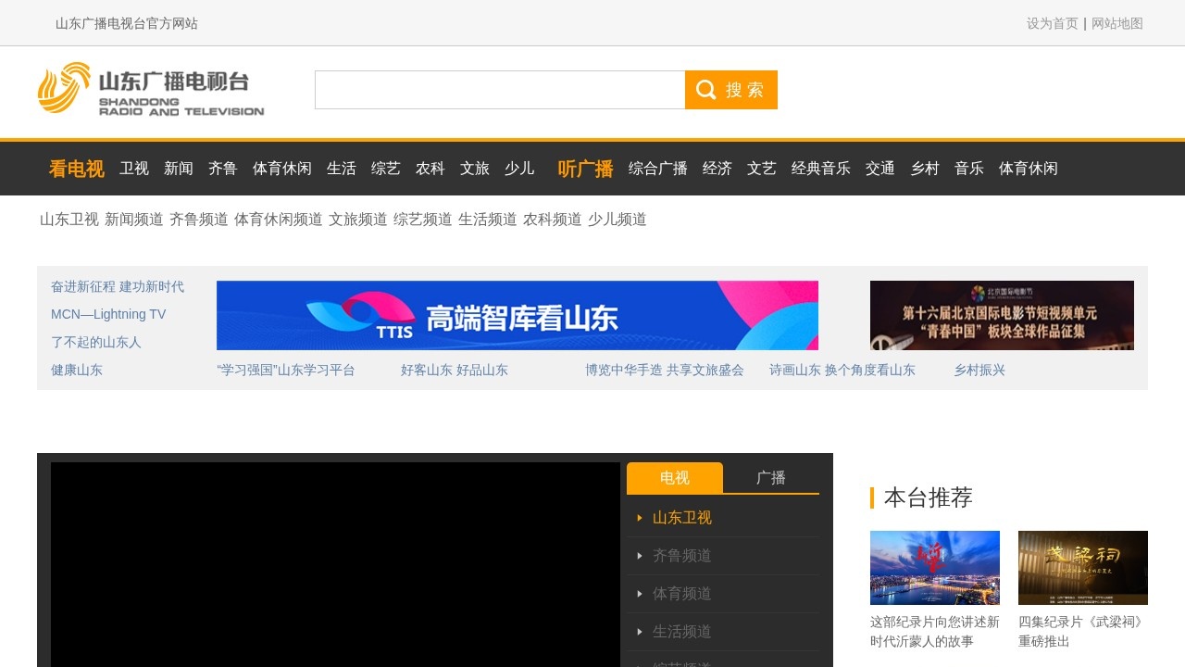
Task: Select 文旅 in the navigation bar
Action: [x=475, y=169]
